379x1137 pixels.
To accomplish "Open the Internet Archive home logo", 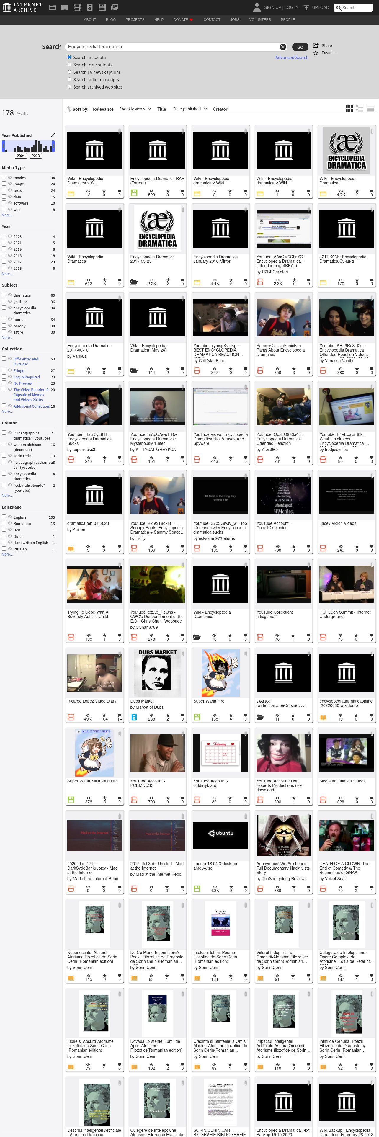I will (22, 7).
